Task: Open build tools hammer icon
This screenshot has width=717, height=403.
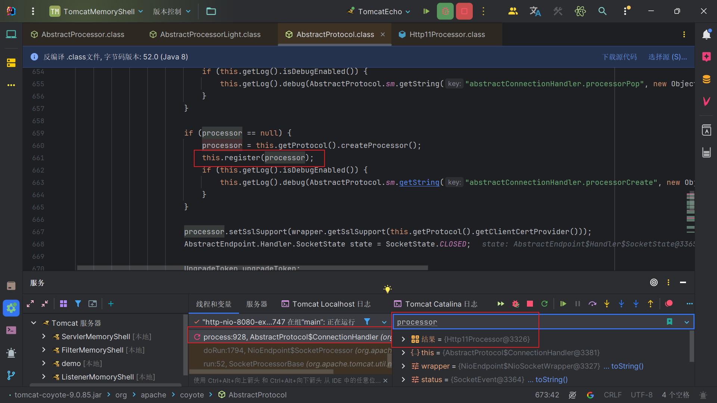Action: pos(558,11)
